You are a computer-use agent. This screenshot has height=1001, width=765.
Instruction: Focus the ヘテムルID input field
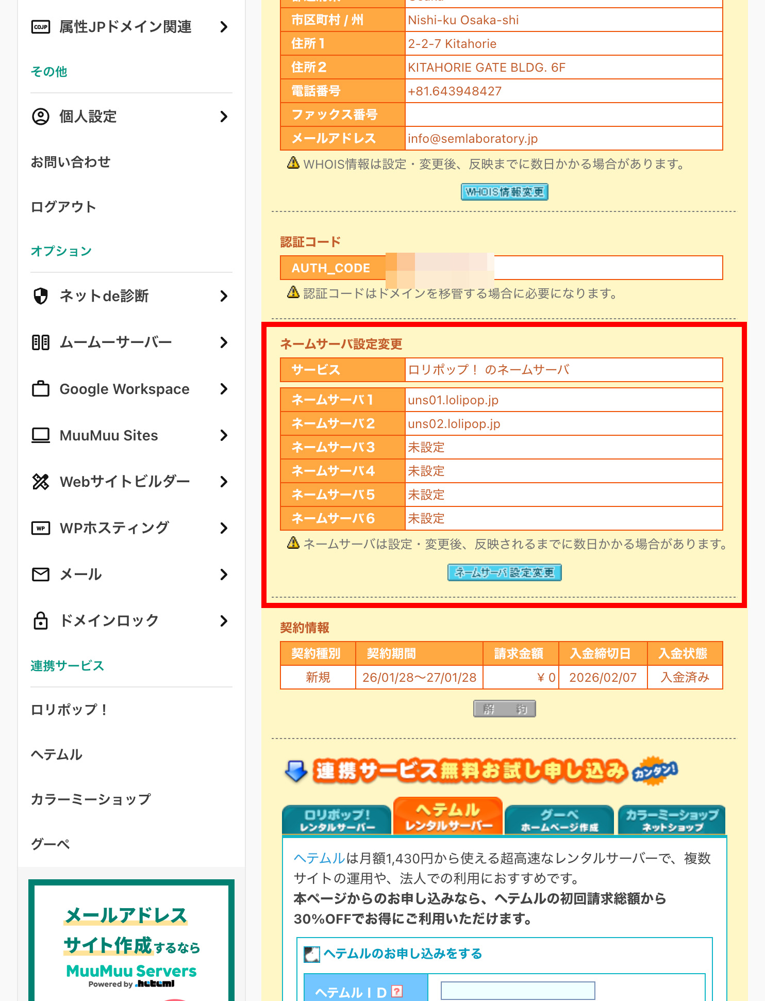click(518, 991)
